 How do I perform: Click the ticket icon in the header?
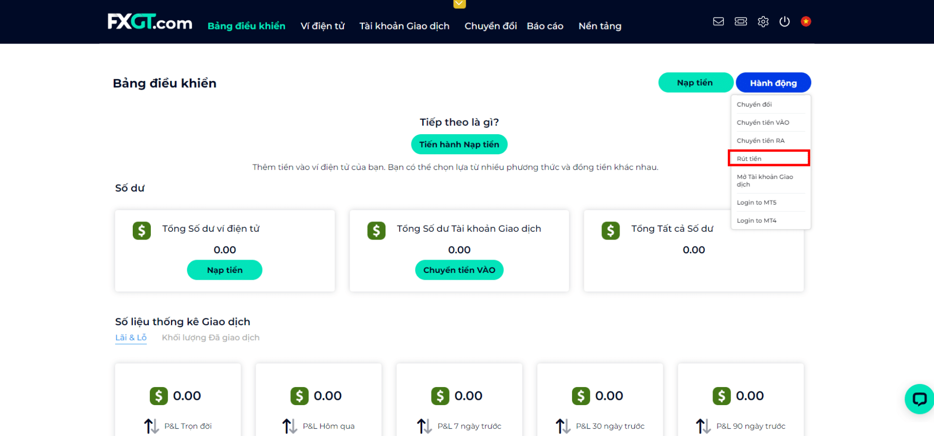click(x=741, y=22)
